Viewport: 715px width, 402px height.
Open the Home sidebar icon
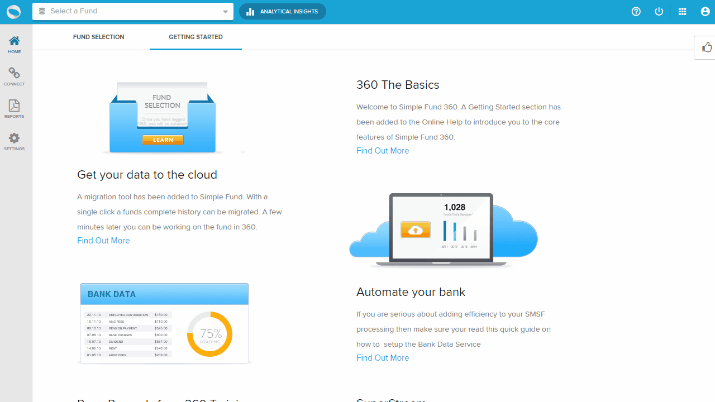14,44
